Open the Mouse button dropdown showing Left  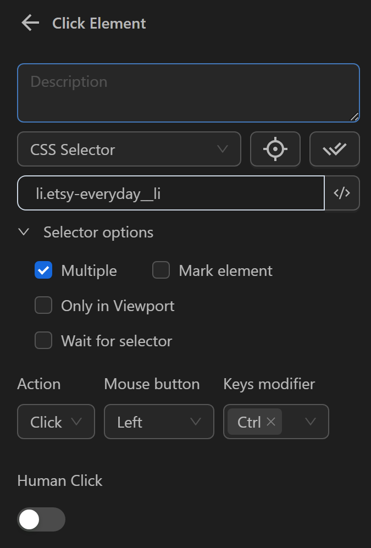pyautogui.click(x=159, y=422)
